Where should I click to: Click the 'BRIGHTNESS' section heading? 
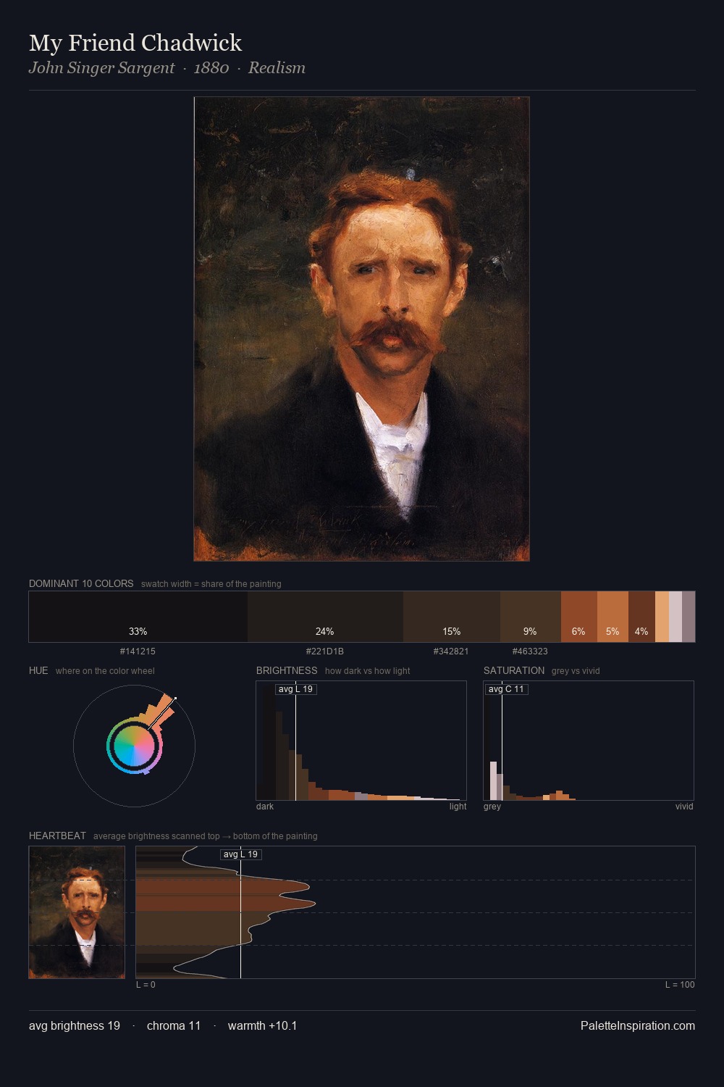[287, 670]
